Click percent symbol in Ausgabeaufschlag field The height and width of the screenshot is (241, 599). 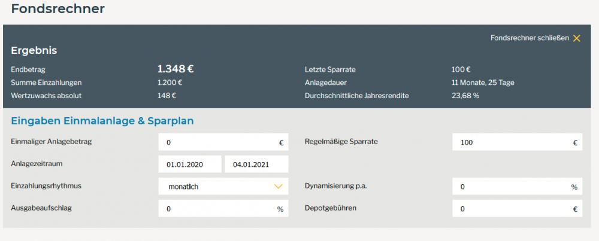click(280, 209)
